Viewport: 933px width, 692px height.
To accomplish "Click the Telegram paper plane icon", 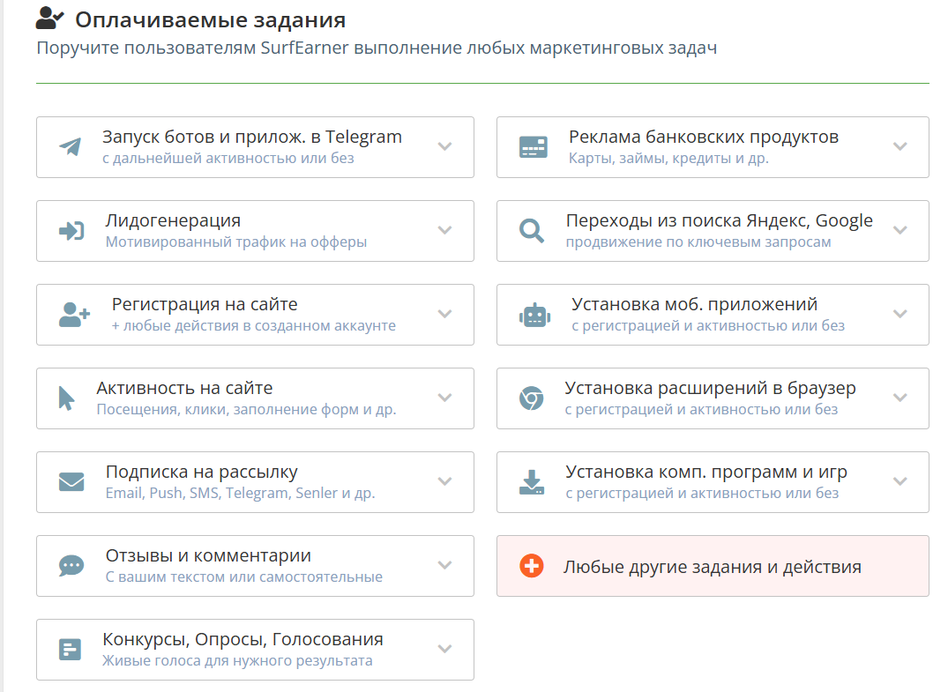I will coord(70,147).
